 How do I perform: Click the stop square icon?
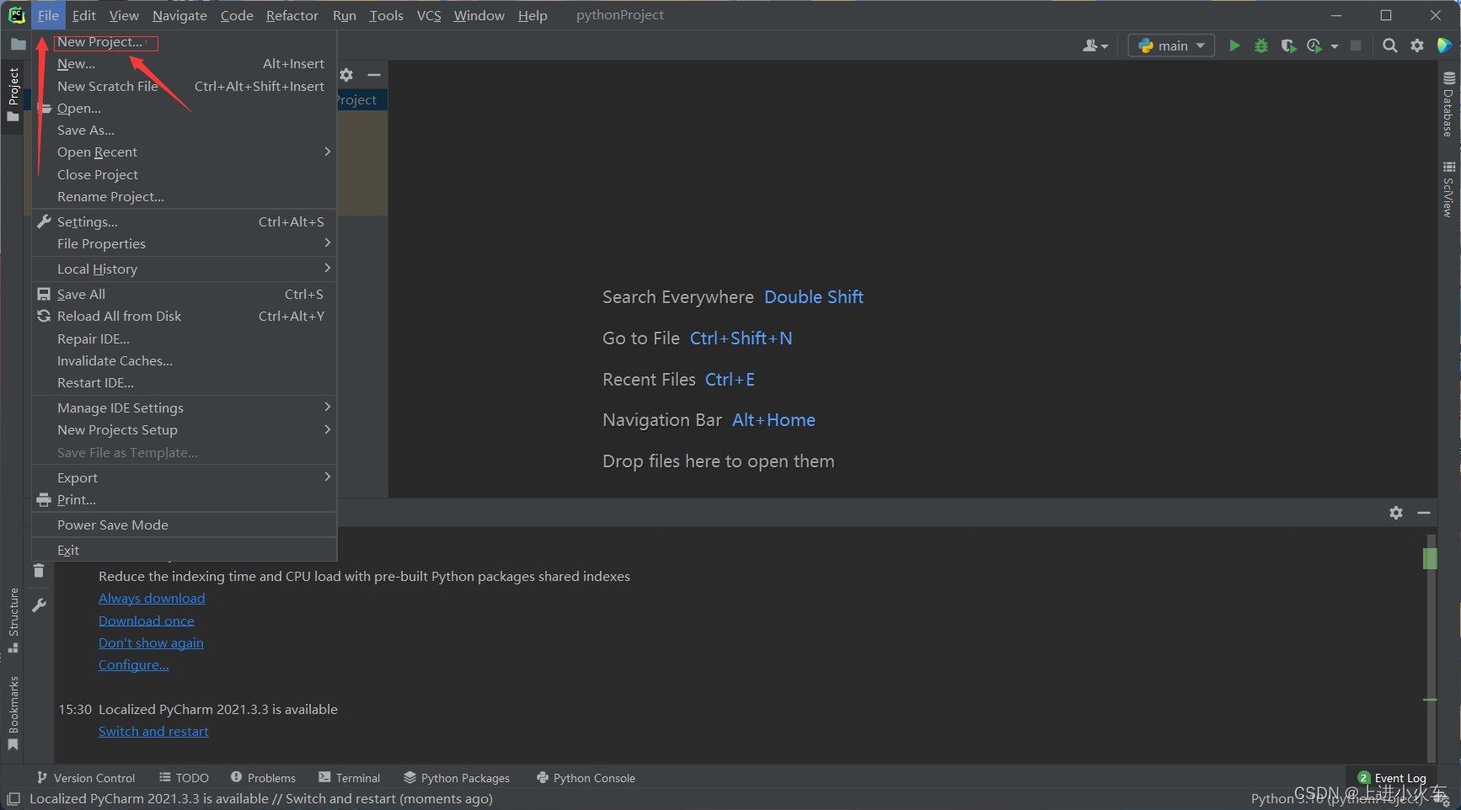coord(1356,45)
